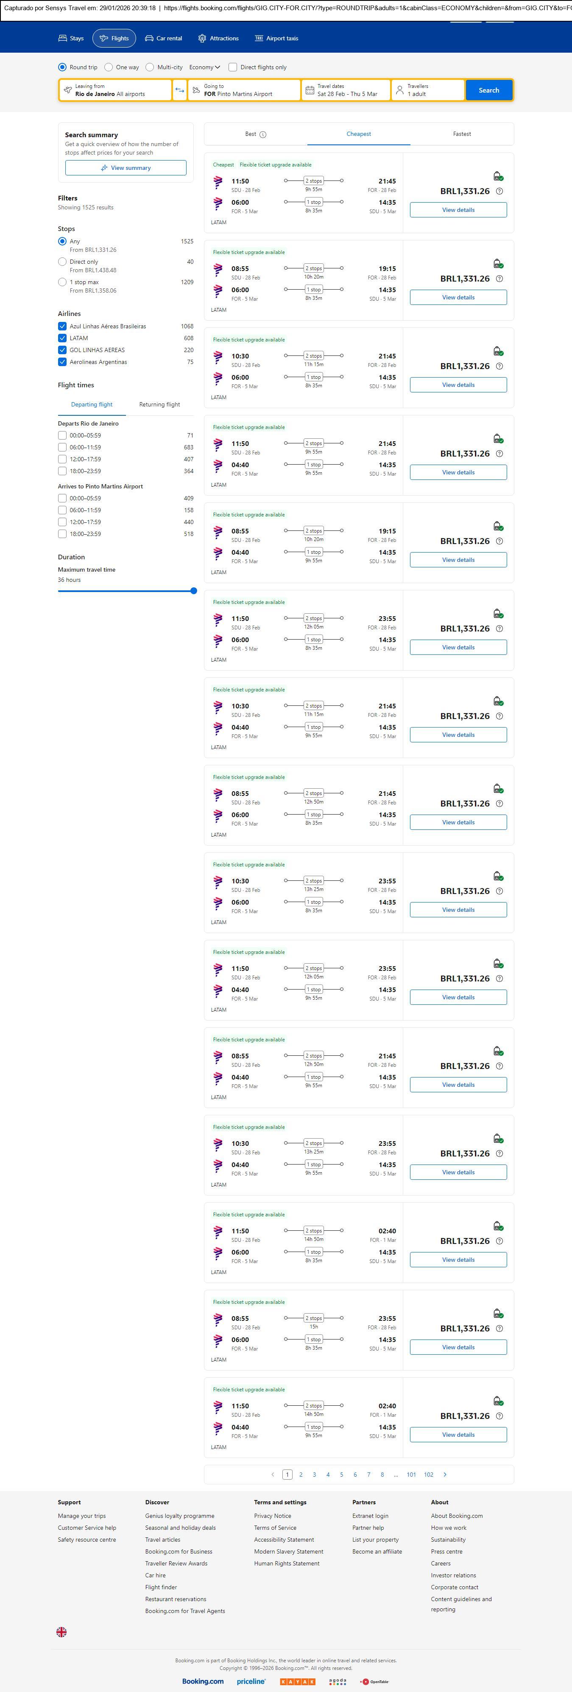Click the maximum travel time slider handle
Viewport: 572px width, 1692px height.
[193, 591]
